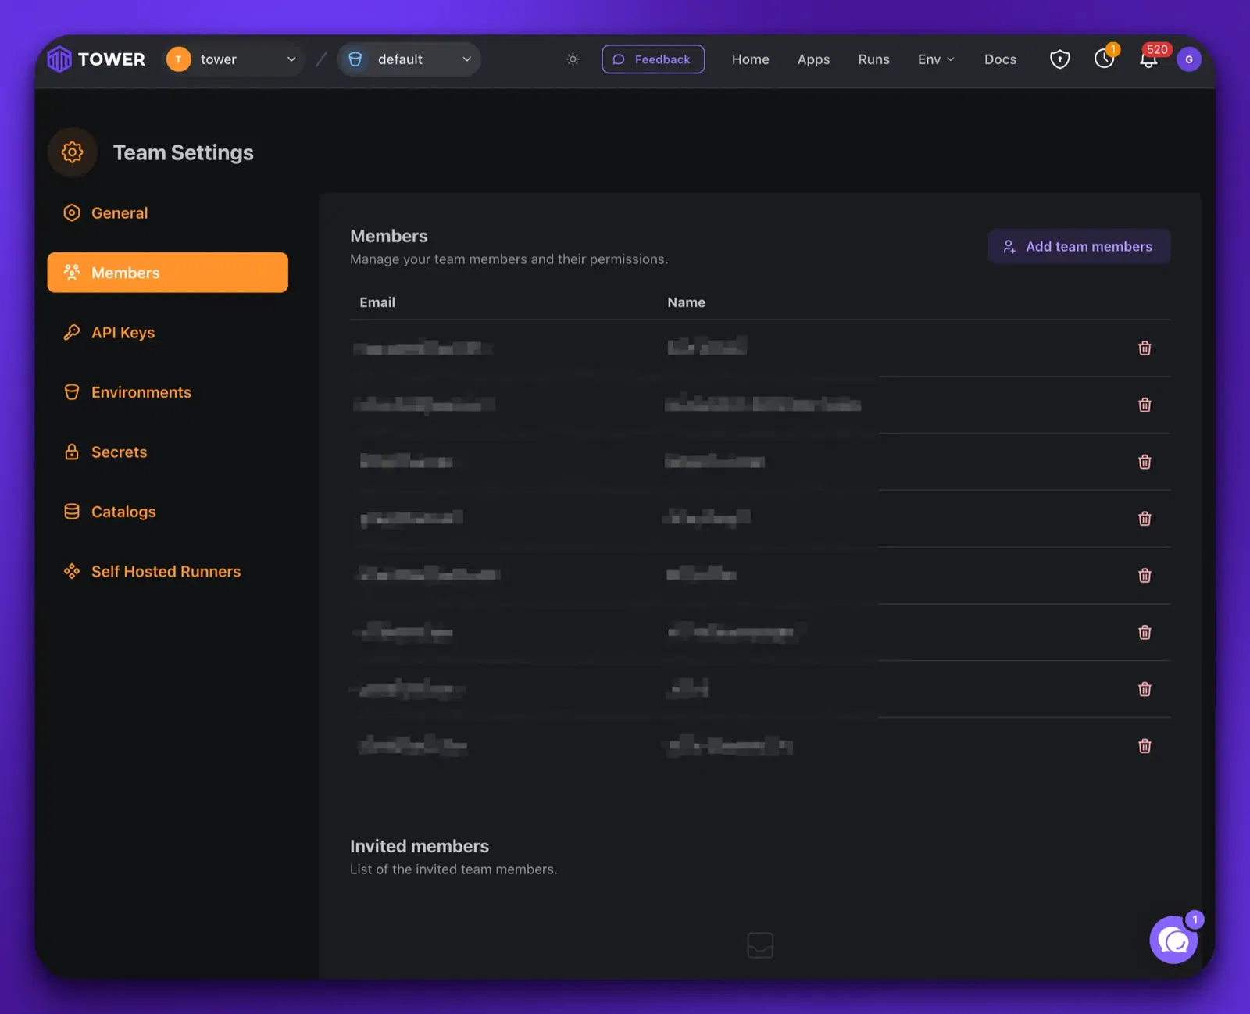This screenshot has height=1014, width=1250.
Task: Open the Environments section icon
Action: tap(72, 391)
